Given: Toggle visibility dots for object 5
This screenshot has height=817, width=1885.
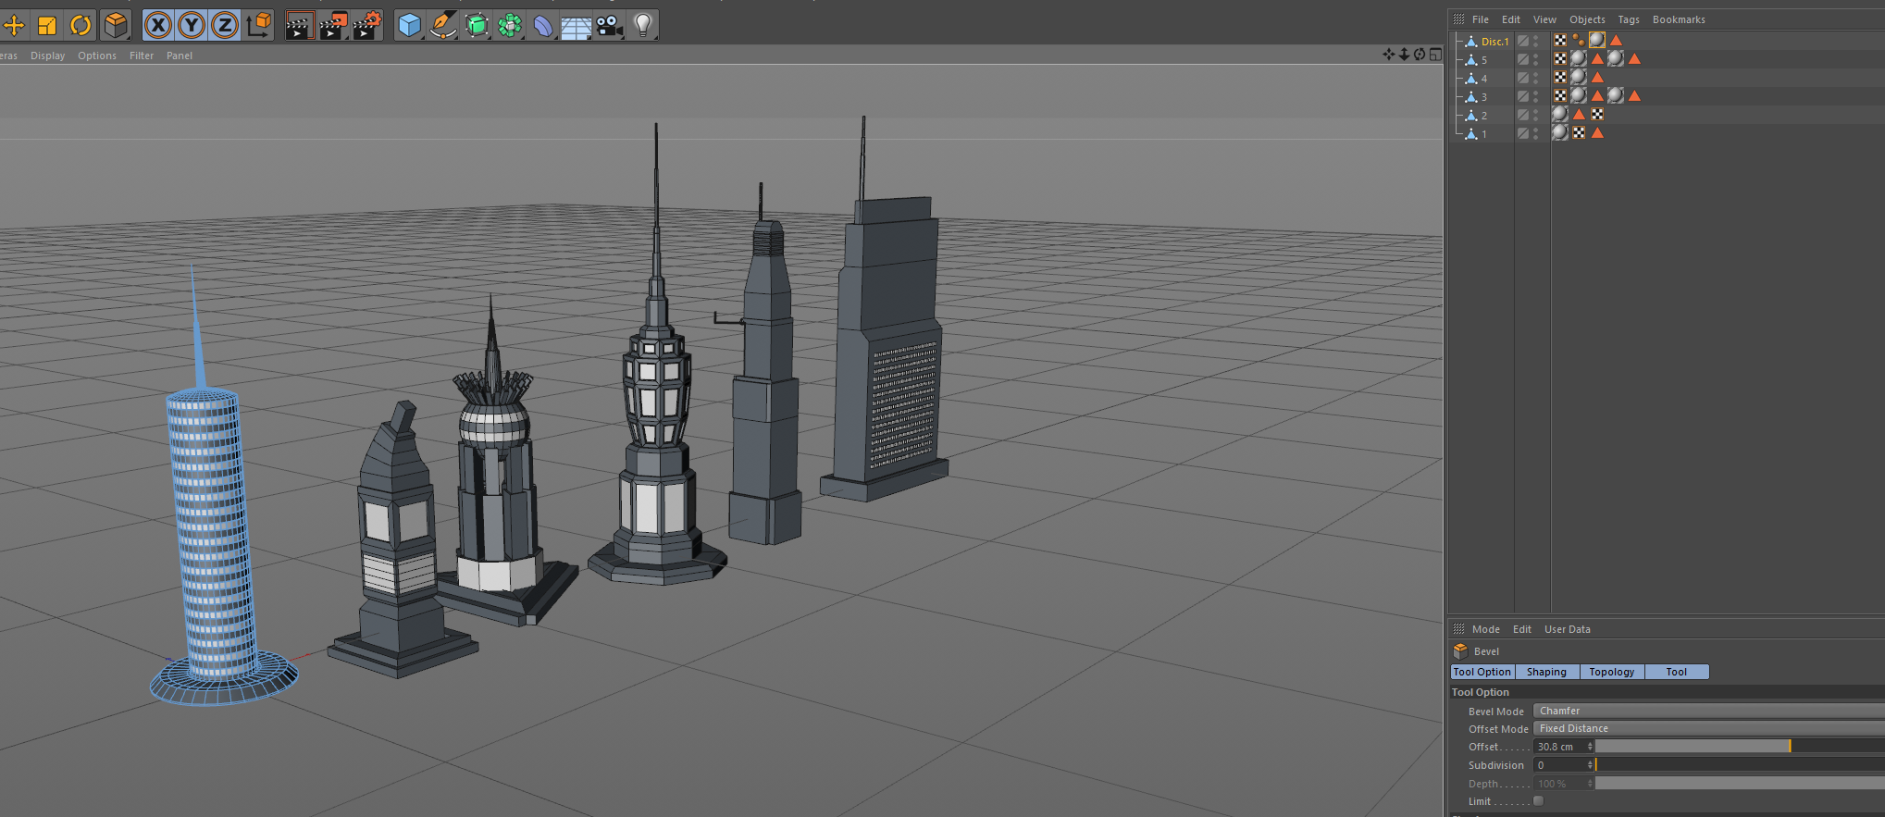Looking at the screenshot, I should (1536, 59).
